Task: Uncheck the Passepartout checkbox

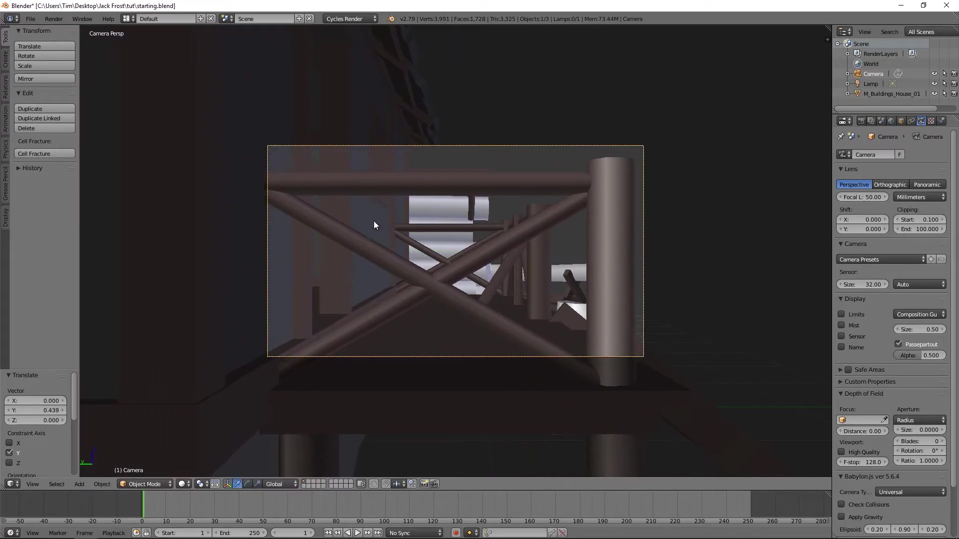Action: pyautogui.click(x=898, y=344)
